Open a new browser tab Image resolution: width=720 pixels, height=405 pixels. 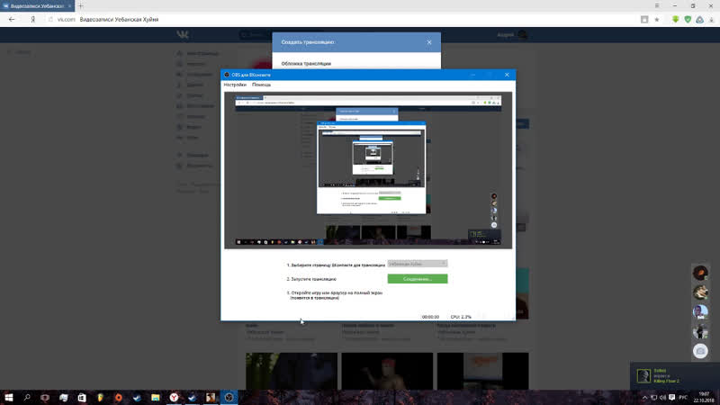[81, 6]
